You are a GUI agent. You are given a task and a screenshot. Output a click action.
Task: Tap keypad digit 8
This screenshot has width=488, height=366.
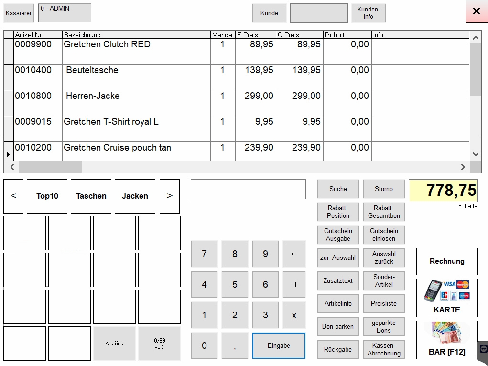tap(235, 254)
